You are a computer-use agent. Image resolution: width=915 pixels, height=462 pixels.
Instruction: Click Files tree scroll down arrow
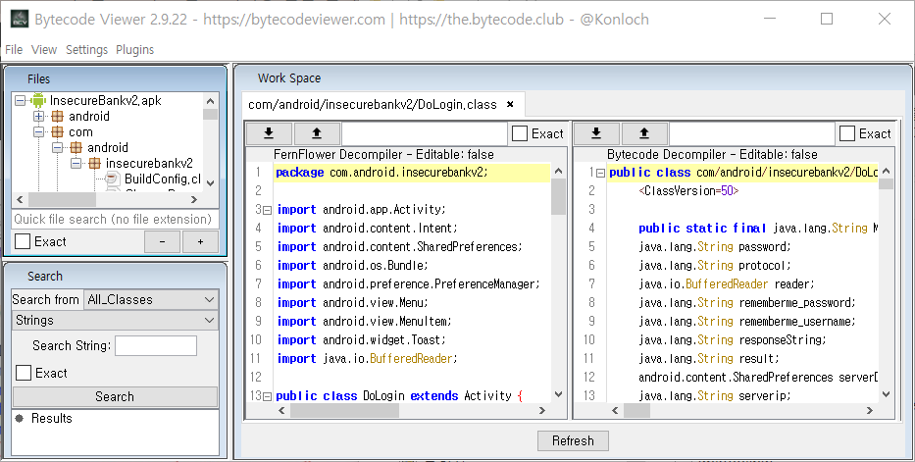point(211,183)
